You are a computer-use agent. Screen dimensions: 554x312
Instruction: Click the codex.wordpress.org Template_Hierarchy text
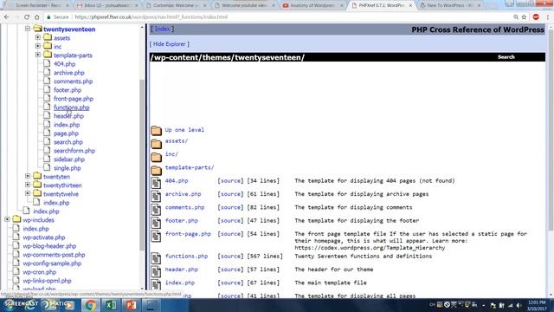[370, 248]
